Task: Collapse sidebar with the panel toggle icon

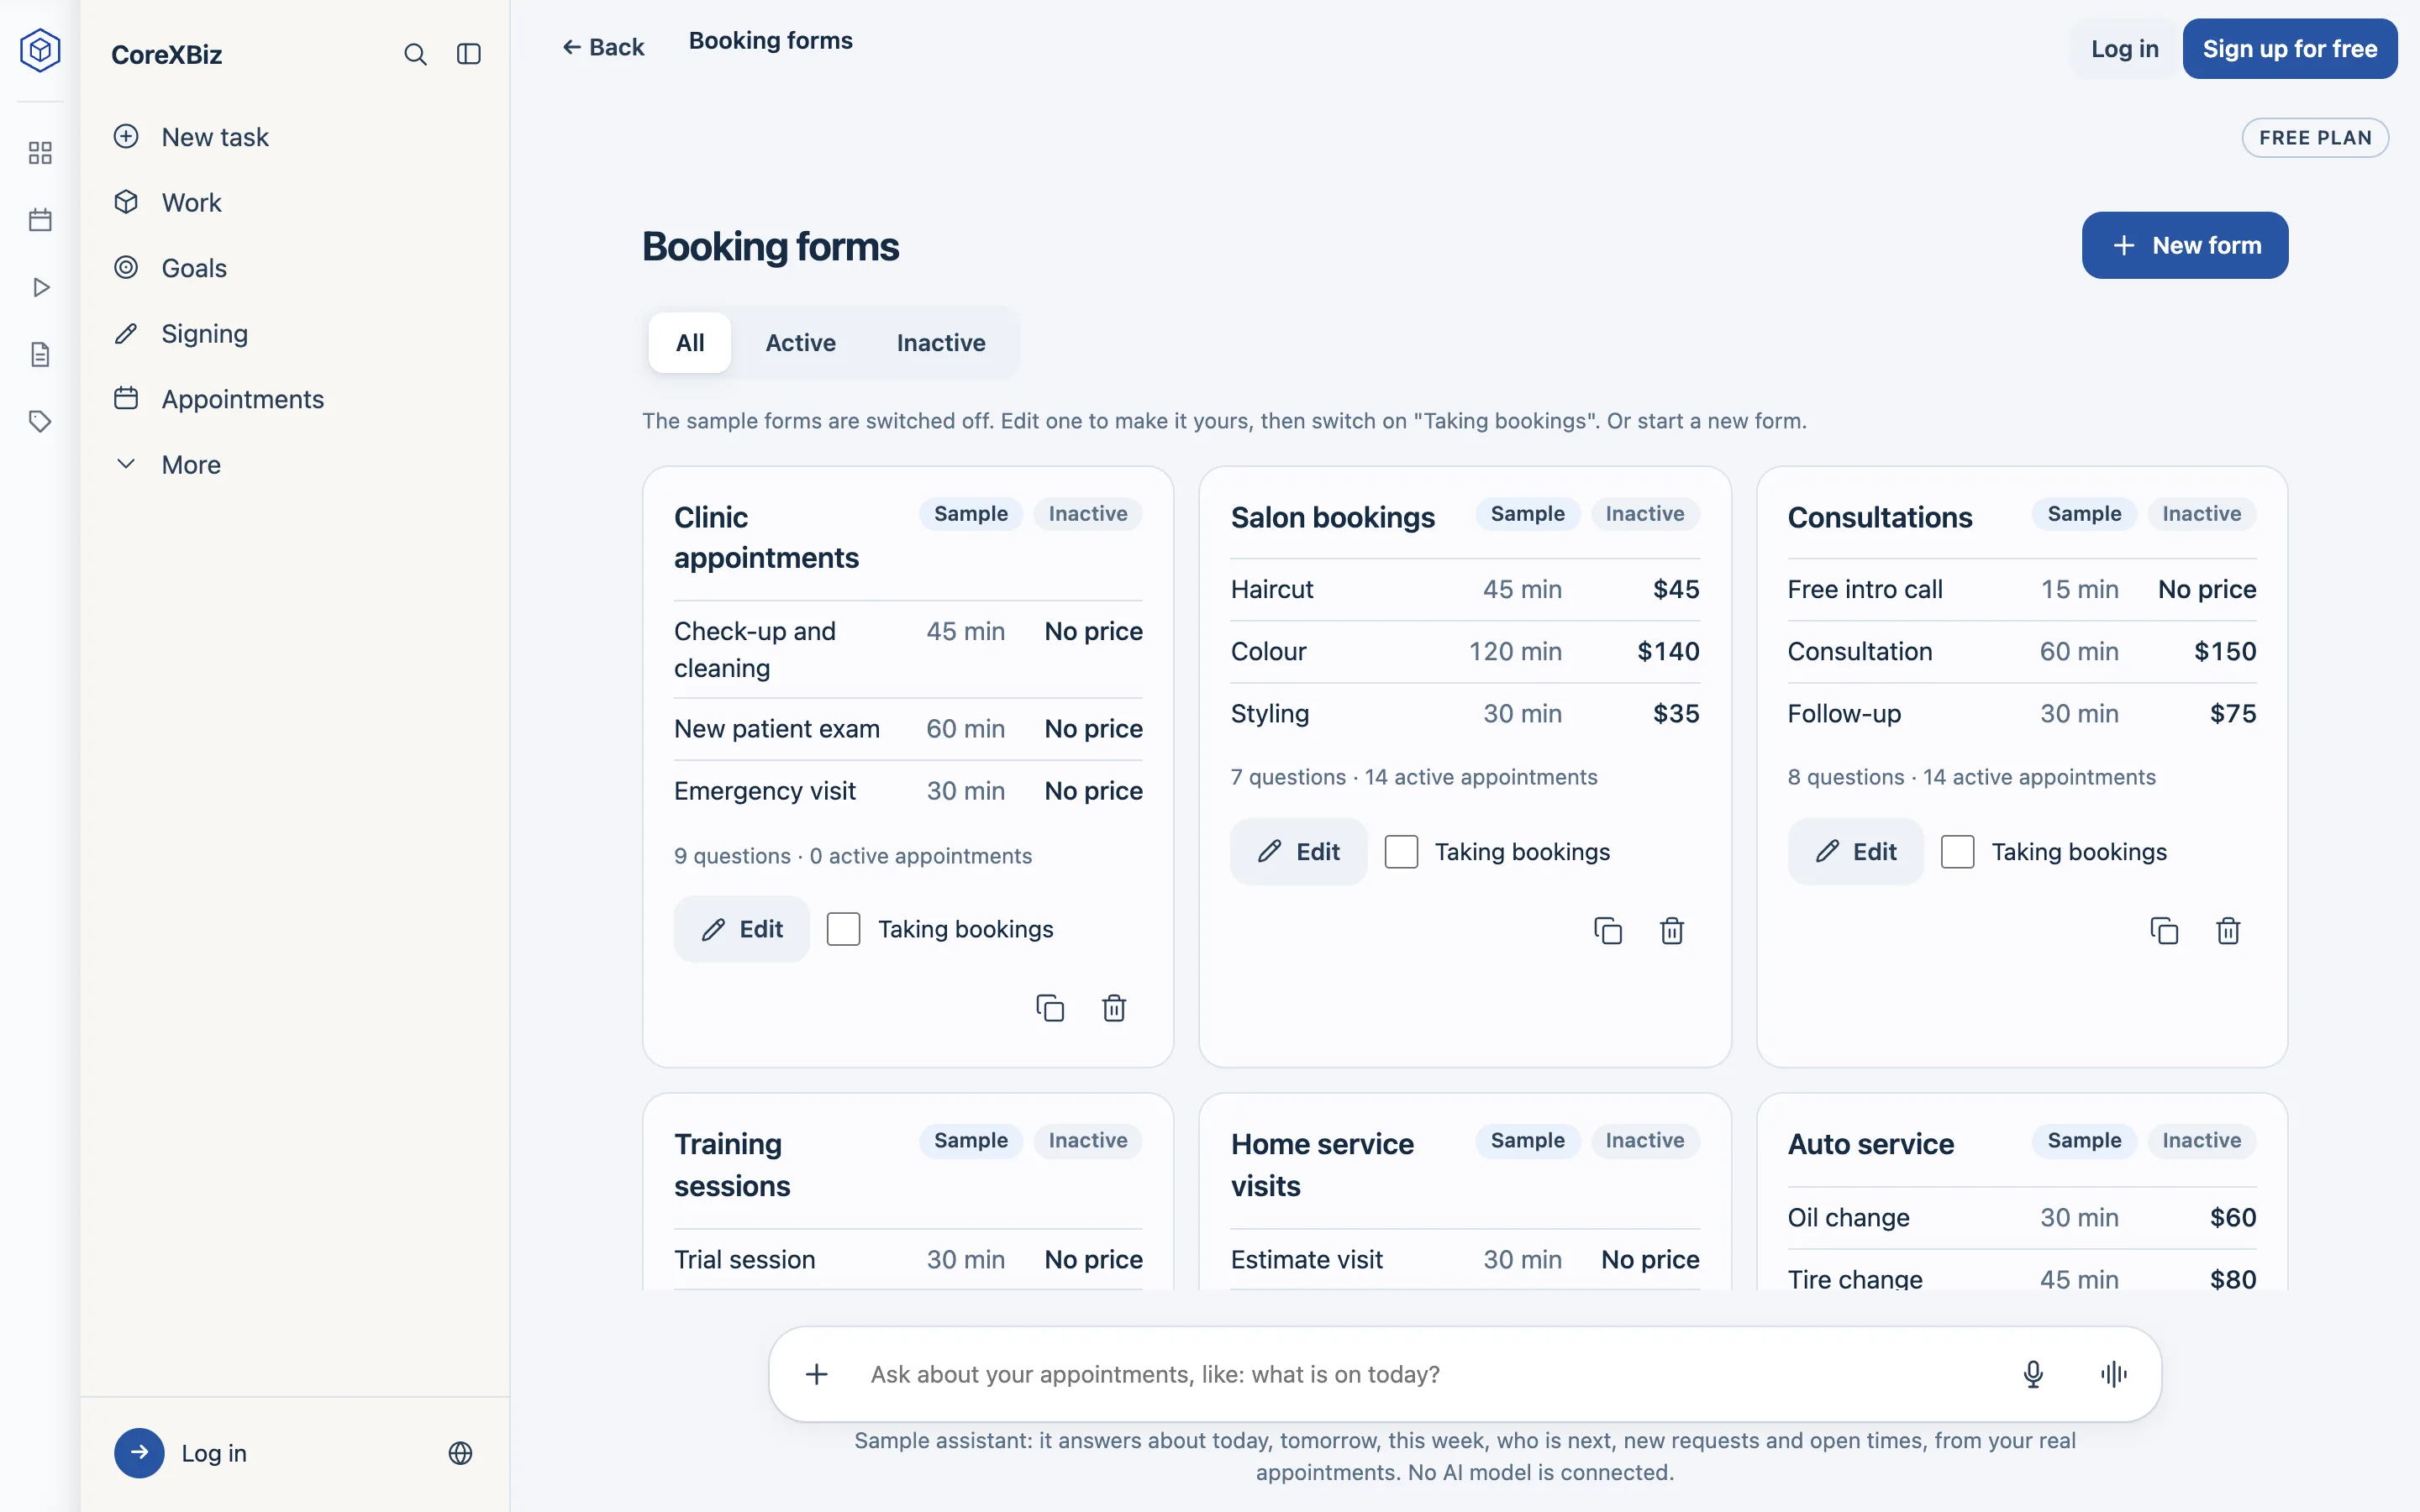Action: pos(469,54)
